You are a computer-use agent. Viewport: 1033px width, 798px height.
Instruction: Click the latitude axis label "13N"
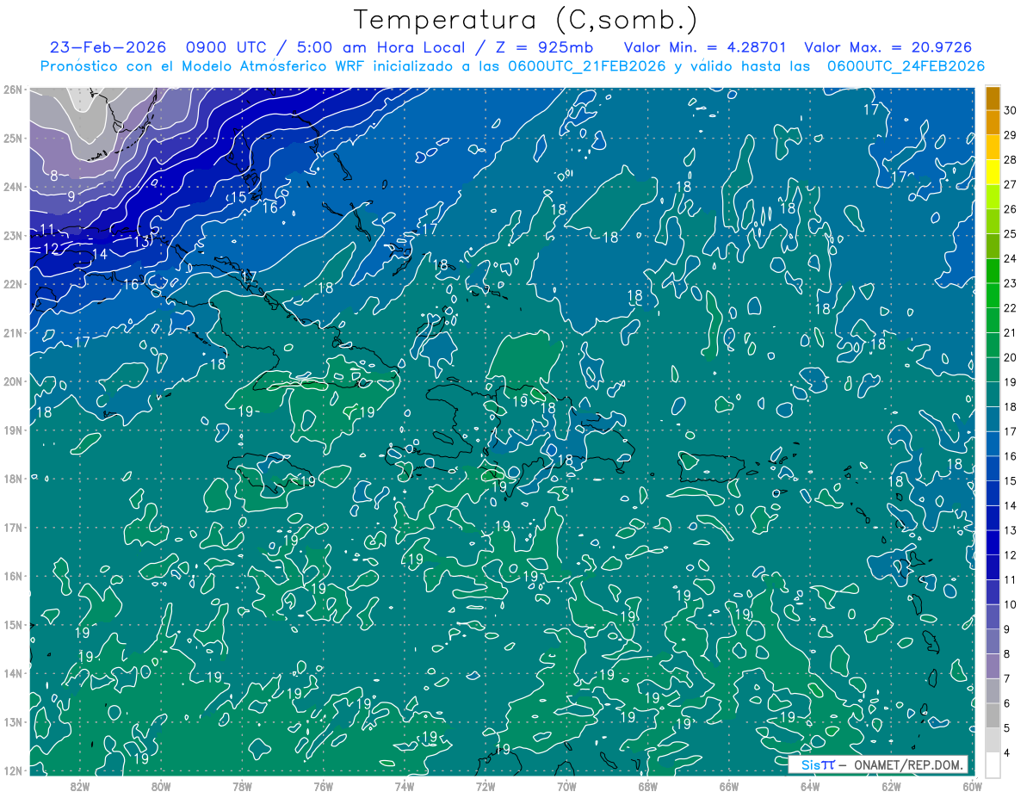click(12, 721)
